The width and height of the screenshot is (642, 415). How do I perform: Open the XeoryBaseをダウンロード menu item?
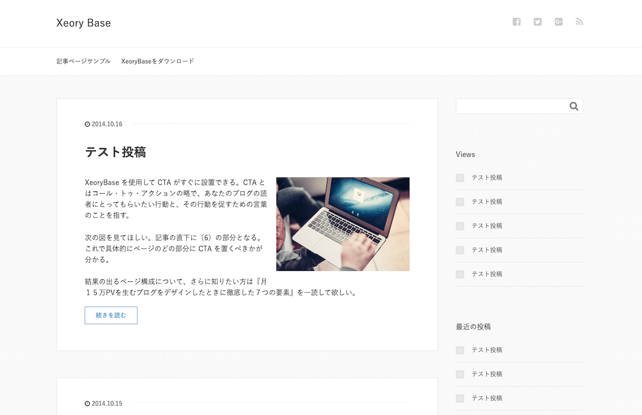click(158, 61)
